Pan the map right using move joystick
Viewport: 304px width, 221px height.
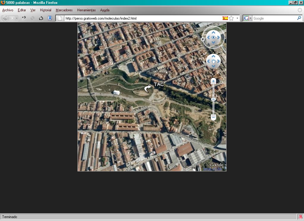[218, 61]
